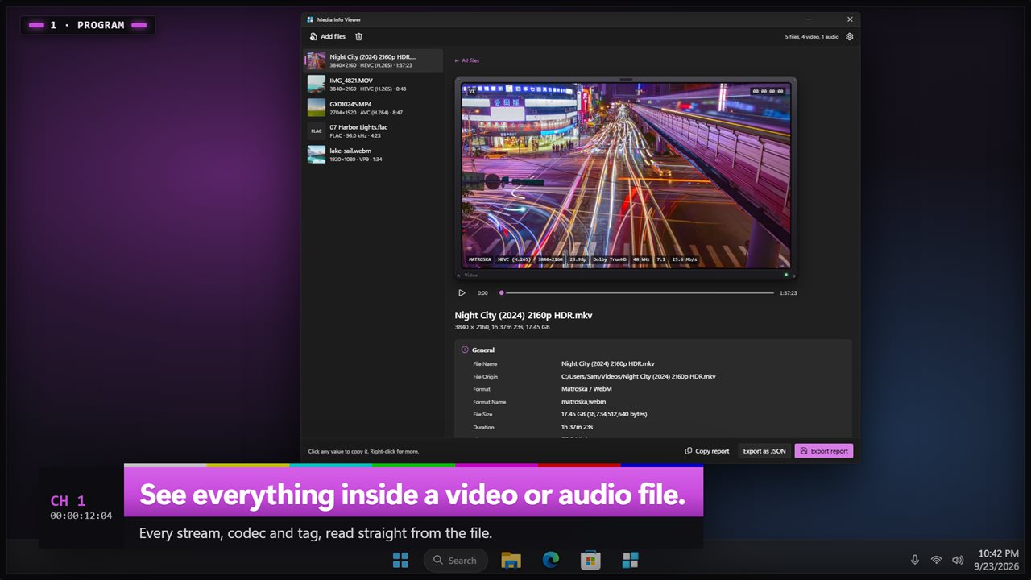Click the General section info icon

tap(465, 350)
